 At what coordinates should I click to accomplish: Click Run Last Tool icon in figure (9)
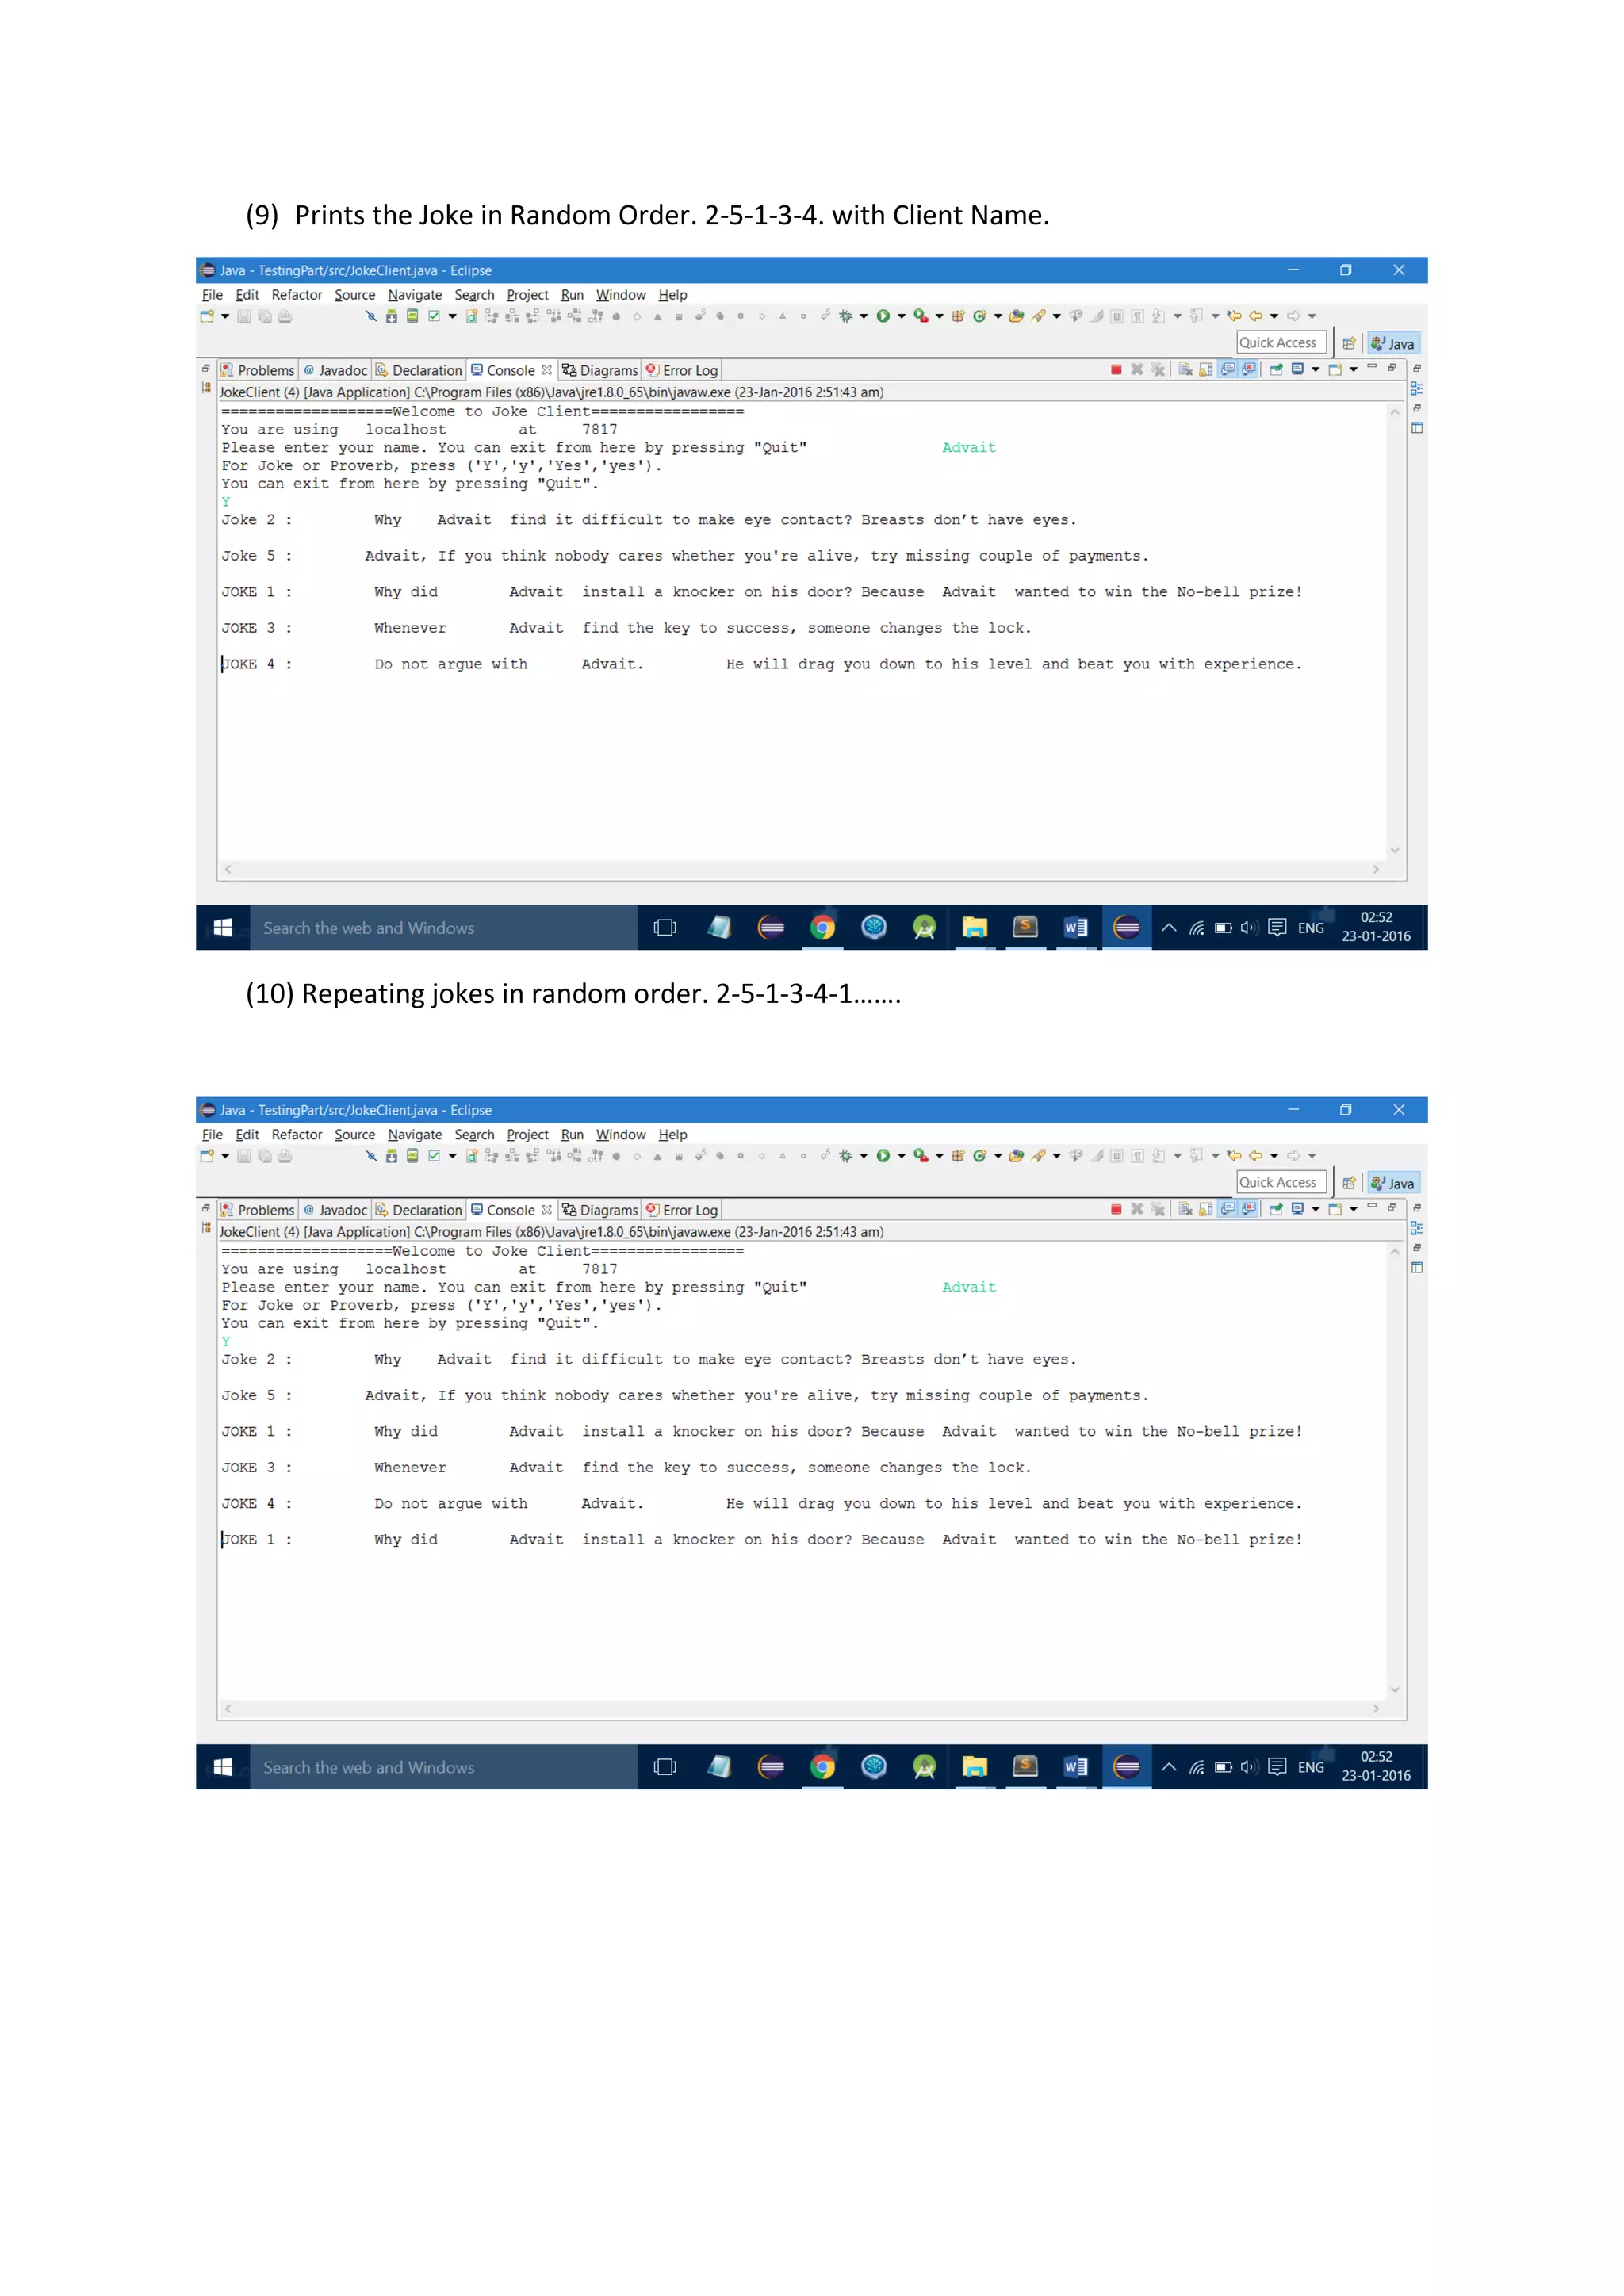coord(921,316)
